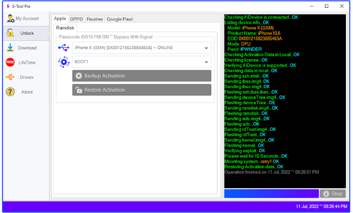Switch to the Apple tab

tap(60, 19)
